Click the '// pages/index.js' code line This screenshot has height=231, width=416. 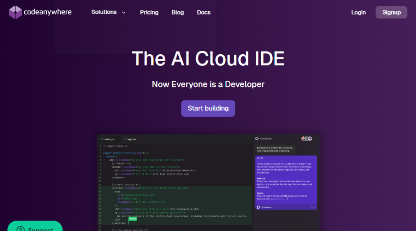pos(115,146)
